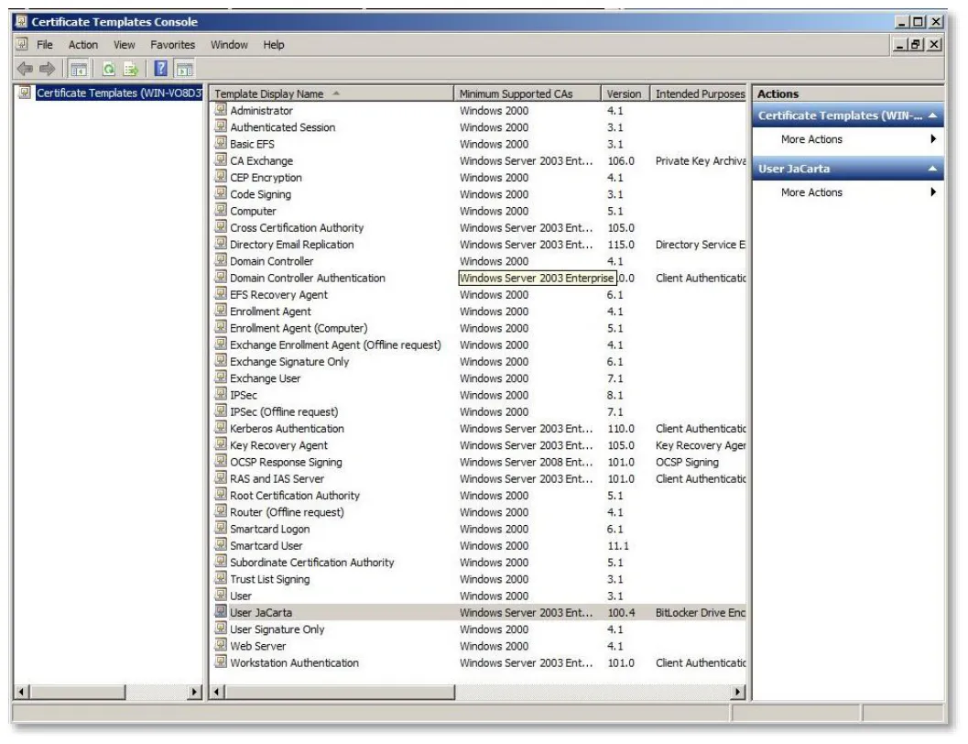Click the green Refresh toolbar icon

pyautogui.click(x=109, y=69)
